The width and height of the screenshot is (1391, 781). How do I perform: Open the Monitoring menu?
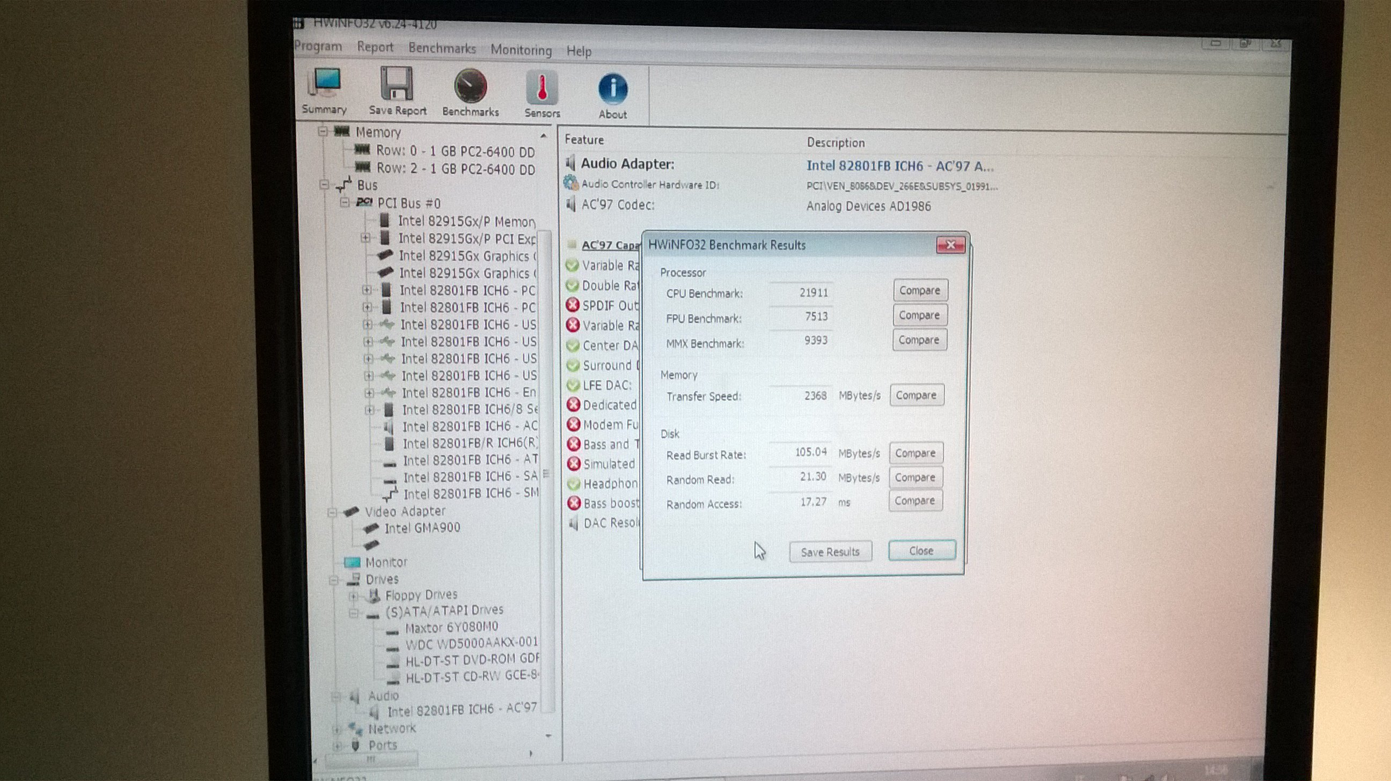click(x=521, y=50)
